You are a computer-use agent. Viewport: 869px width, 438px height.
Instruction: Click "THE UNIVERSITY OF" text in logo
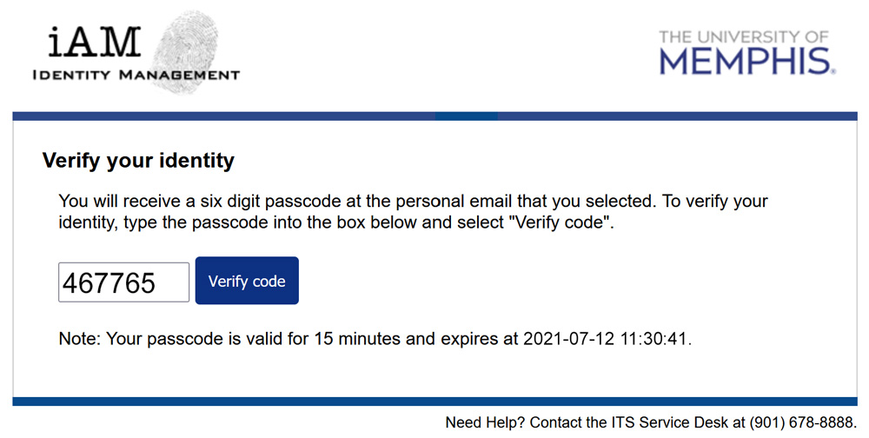pos(745,36)
